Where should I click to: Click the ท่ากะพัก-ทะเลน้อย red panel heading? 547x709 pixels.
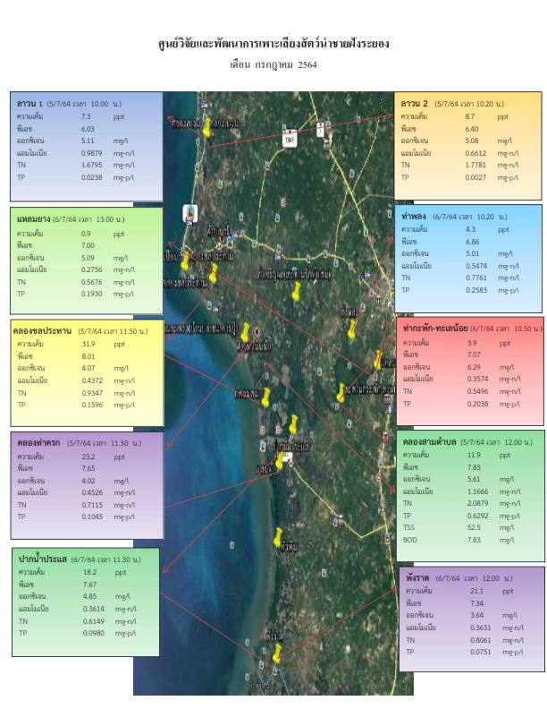(x=435, y=329)
